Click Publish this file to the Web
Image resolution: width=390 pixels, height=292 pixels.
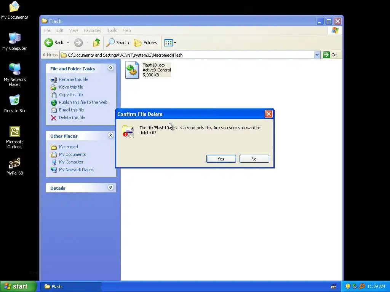[83, 102]
